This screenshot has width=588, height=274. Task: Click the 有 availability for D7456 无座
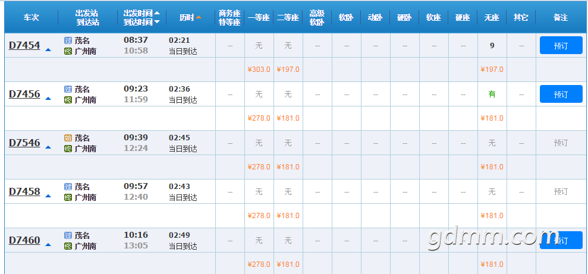pyautogui.click(x=492, y=94)
